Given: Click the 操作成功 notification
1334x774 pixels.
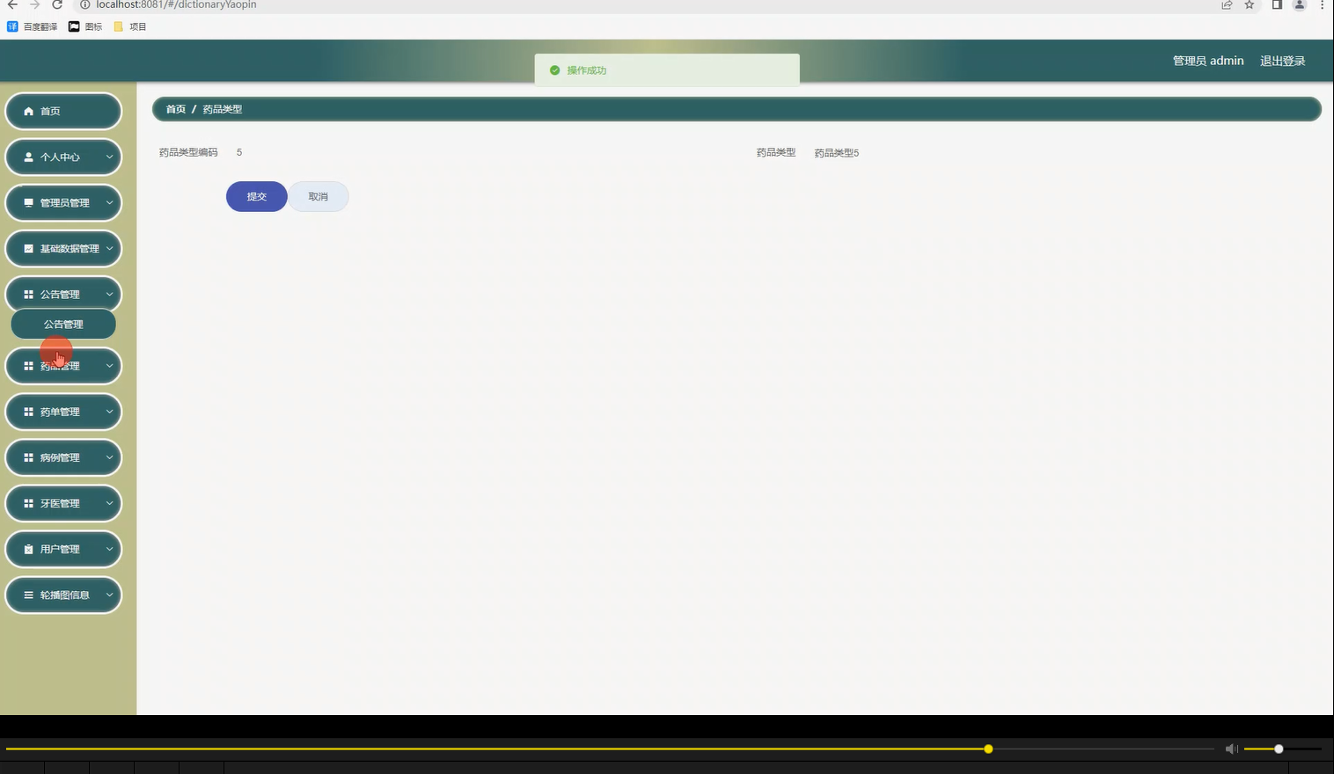Looking at the screenshot, I should (x=667, y=70).
